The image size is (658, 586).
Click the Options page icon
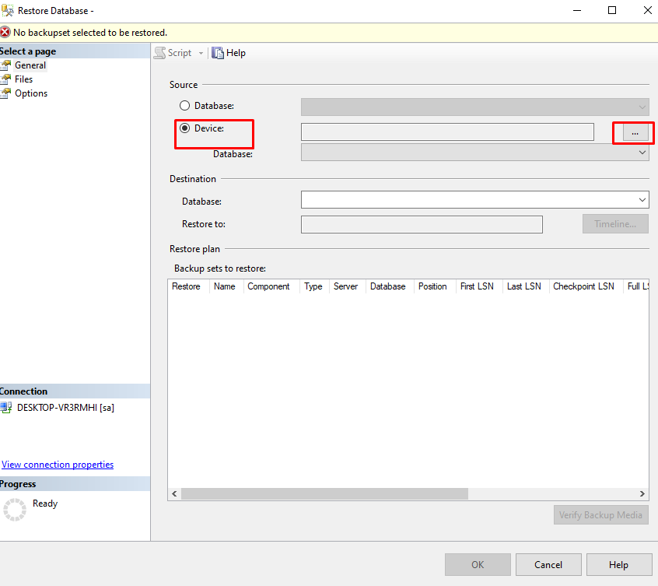click(6, 93)
